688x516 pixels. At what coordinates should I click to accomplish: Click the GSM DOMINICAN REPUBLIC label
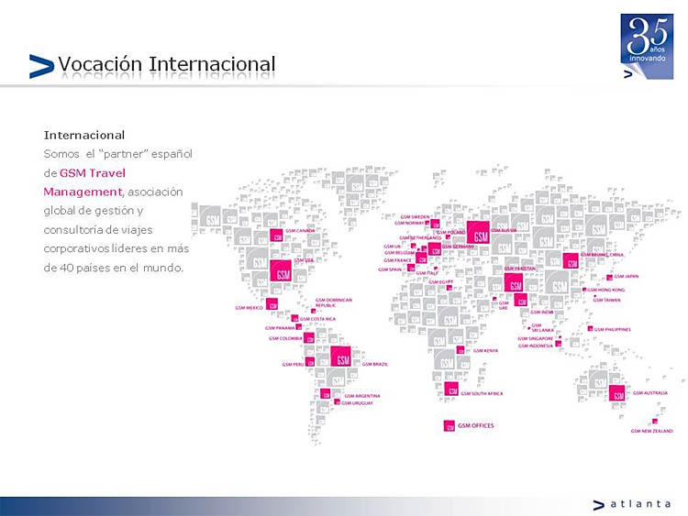(334, 302)
